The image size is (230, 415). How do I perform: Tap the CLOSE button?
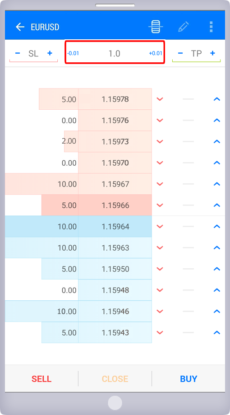(x=115, y=379)
